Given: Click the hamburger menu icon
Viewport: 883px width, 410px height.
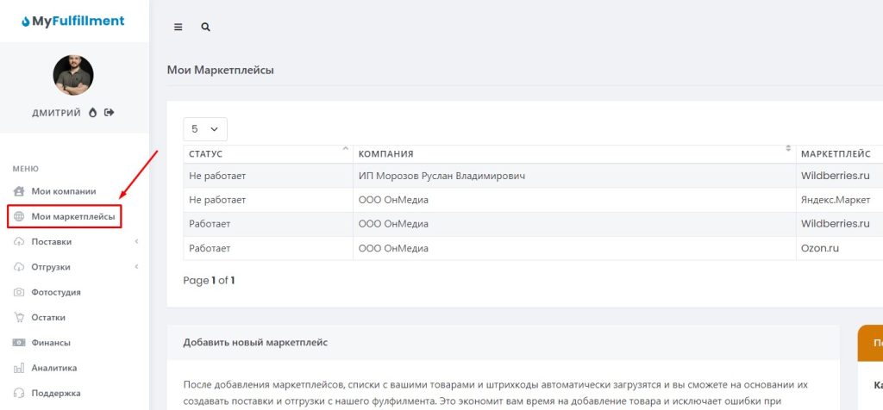Looking at the screenshot, I should pyautogui.click(x=178, y=27).
